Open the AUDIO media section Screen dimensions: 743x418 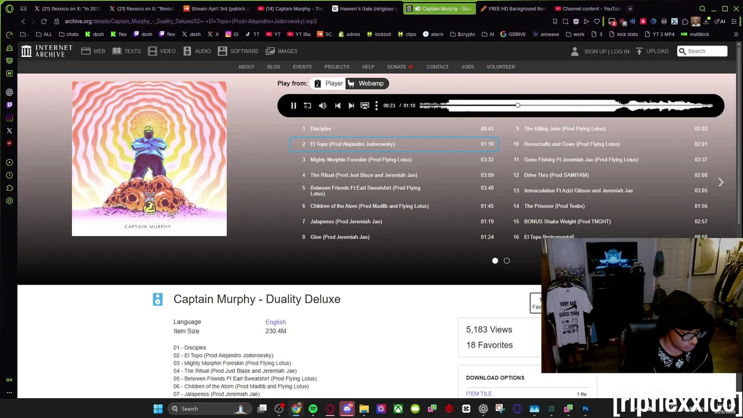coord(197,51)
